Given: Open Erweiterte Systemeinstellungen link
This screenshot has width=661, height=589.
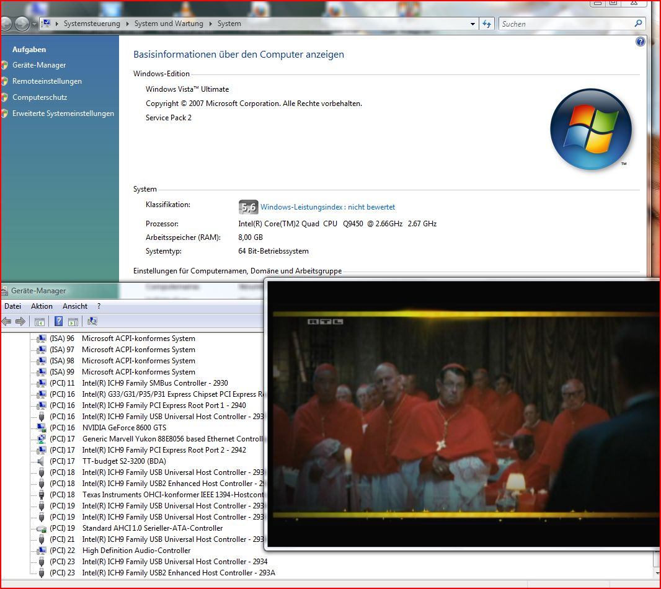Looking at the screenshot, I should (63, 113).
